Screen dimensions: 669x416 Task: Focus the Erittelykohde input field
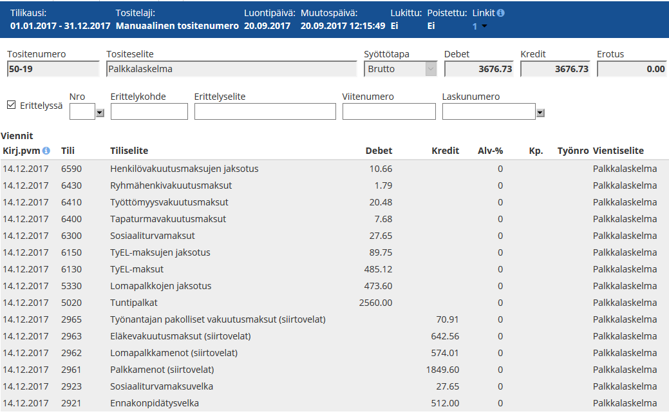coord(149,111)
